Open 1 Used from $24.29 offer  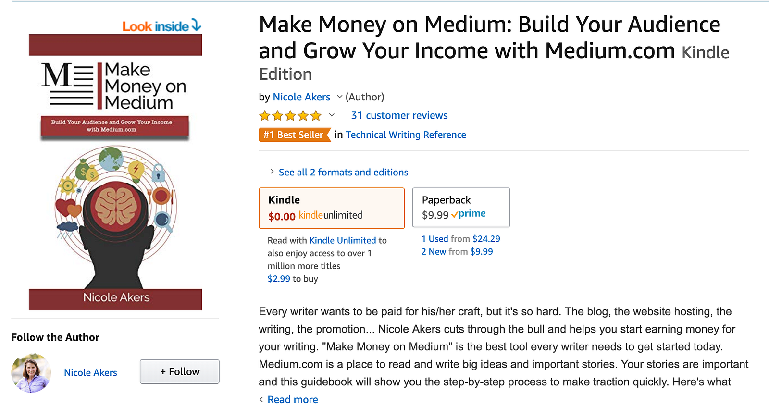coord(460,239)
